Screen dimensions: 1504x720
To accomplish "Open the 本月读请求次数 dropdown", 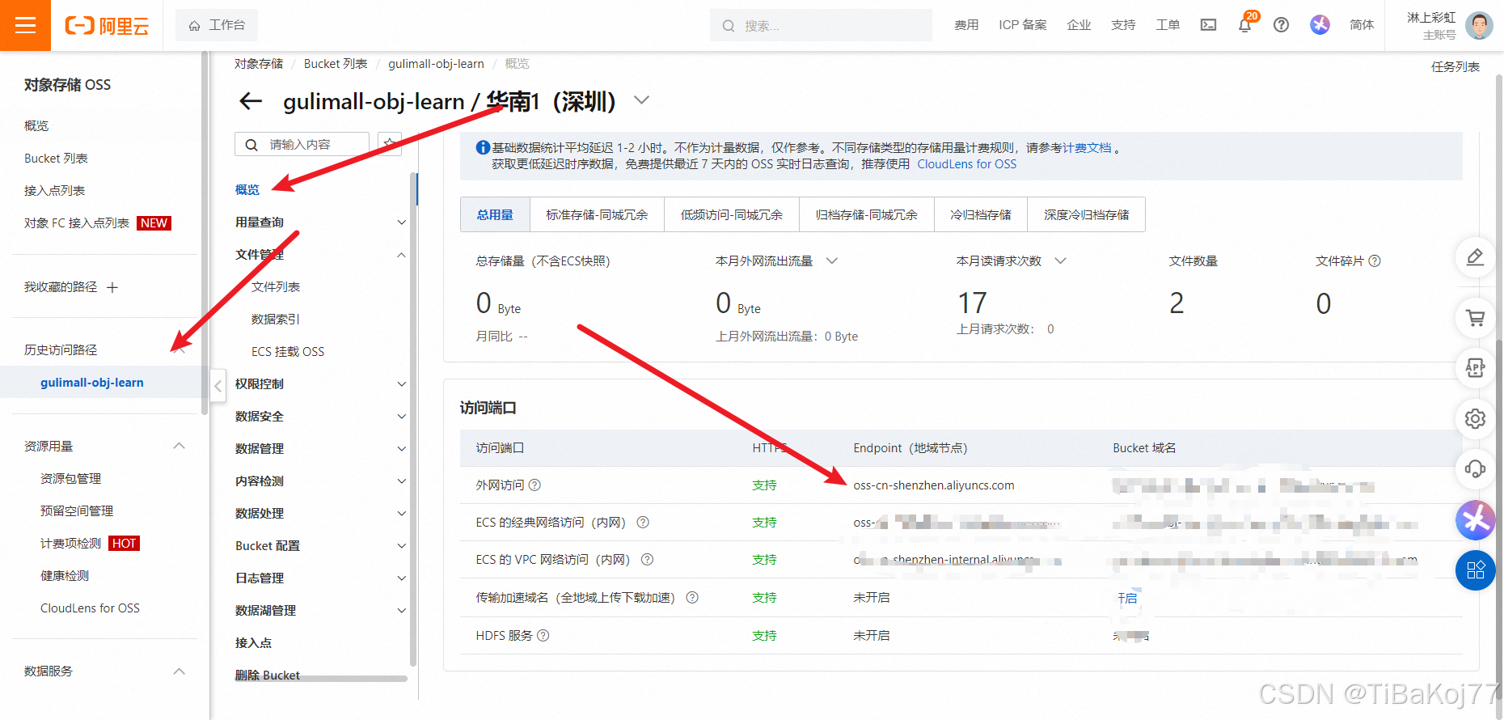I will [x=1061, y=260].
